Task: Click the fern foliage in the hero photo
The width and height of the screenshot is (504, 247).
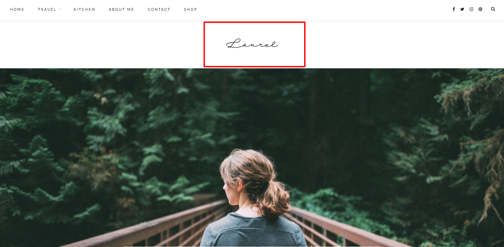Action: coord(68,135)
